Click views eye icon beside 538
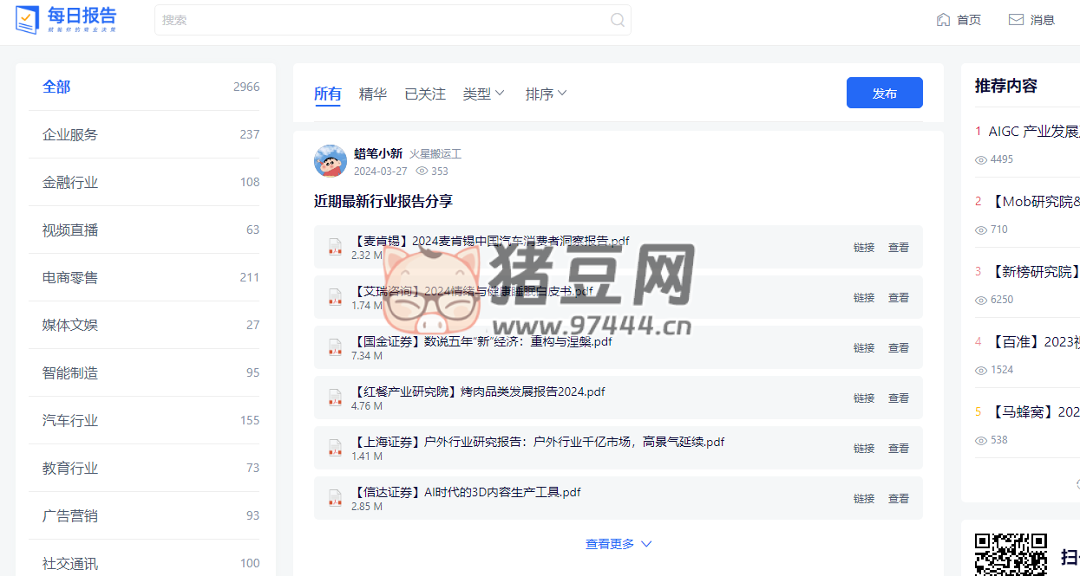Viewport: 1080px width, 576px height. [x=981, y=440]
